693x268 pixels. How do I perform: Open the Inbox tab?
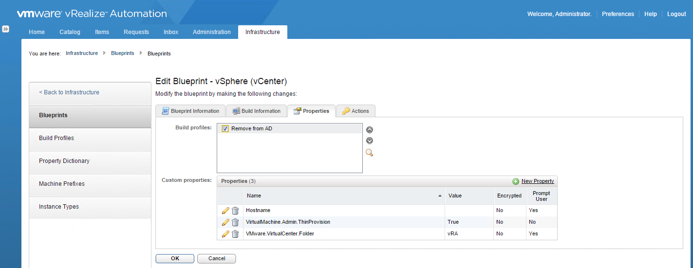click(x=171, y=32)
